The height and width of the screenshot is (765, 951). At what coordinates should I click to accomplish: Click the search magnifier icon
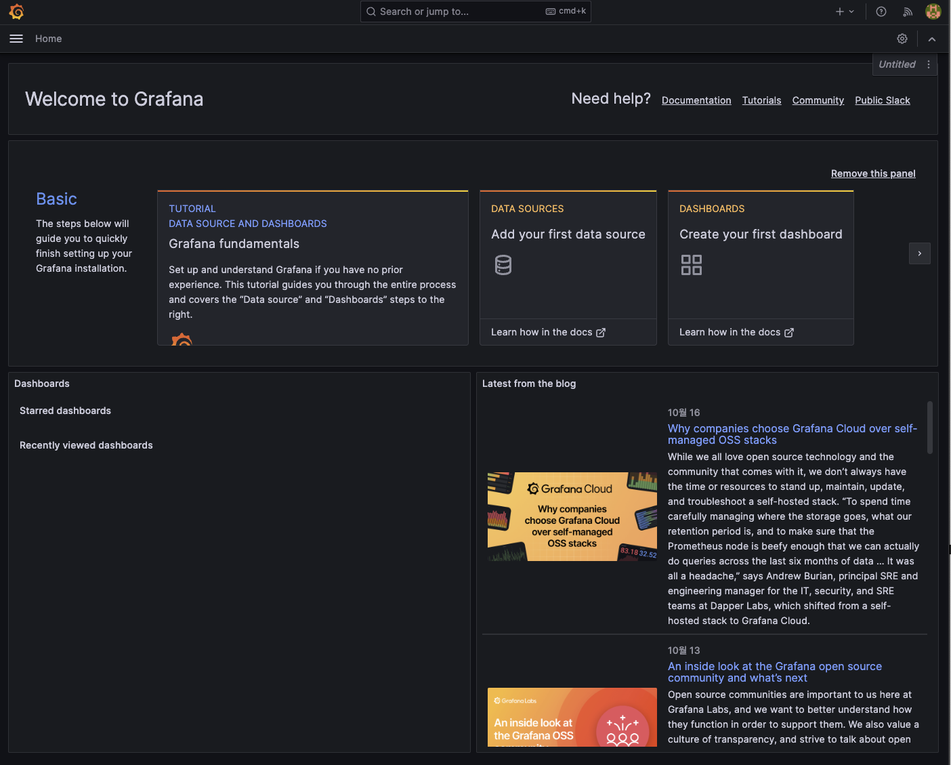pos(371,12)
